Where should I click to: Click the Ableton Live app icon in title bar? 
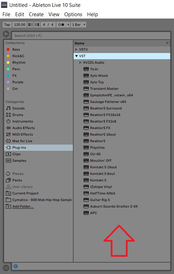coord(4,5)
